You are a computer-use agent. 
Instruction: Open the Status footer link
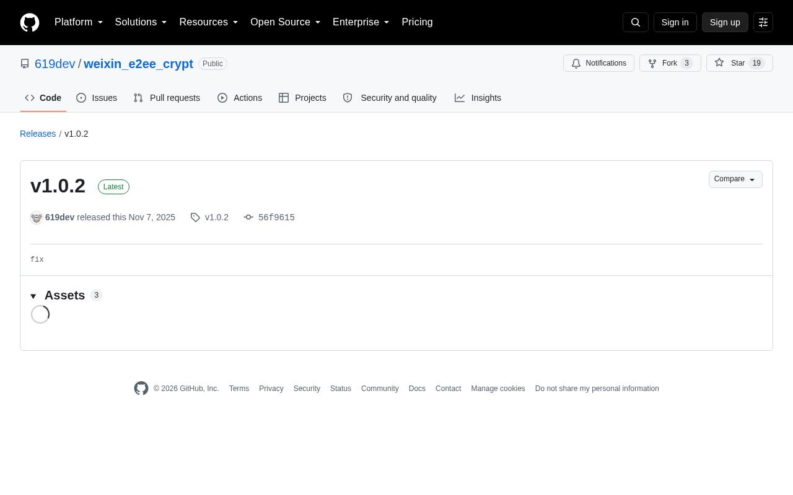coord(340,389)
